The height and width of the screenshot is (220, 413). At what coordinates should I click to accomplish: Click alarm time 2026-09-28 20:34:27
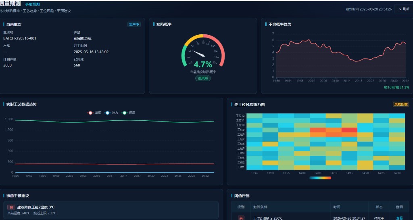click(x=349, y=218)
